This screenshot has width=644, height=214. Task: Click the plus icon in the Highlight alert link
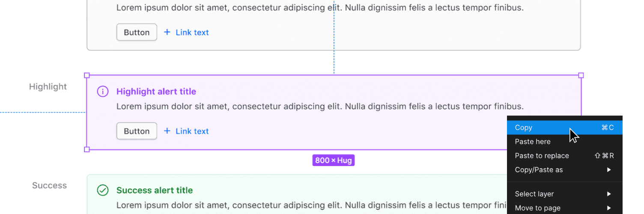point(167,131)
